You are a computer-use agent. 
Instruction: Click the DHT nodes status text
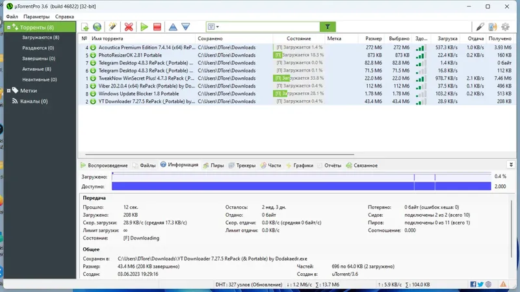249,285
